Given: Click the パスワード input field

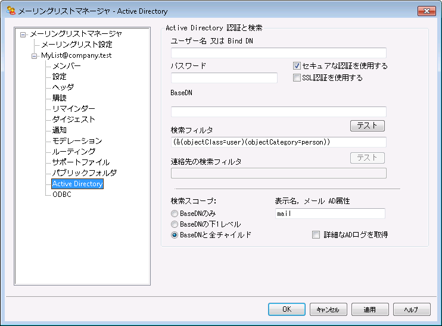Looking at the screenshot, I should [224, 78].
